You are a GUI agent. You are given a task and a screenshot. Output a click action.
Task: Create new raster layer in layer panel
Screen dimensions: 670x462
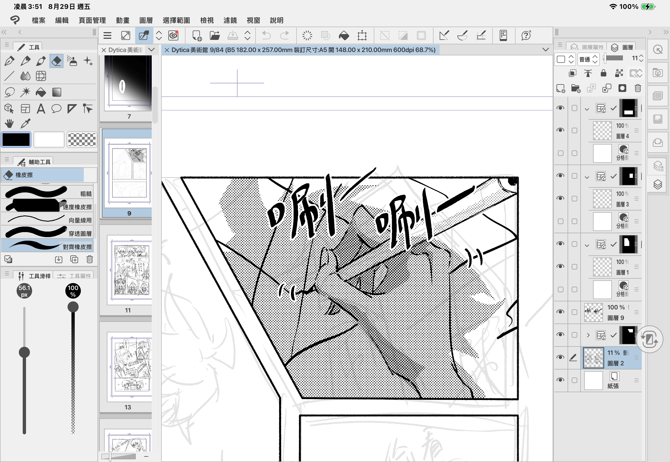click(x=561, y=88)
